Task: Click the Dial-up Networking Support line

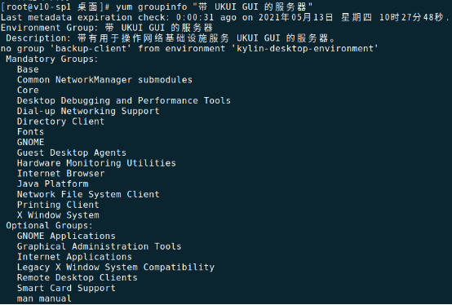Action: (88, 111)
